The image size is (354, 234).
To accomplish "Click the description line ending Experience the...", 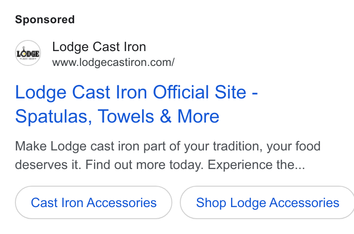I will point(160,165).
